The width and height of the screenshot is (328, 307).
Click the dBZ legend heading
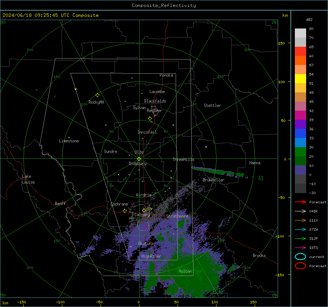coord(309,19)
